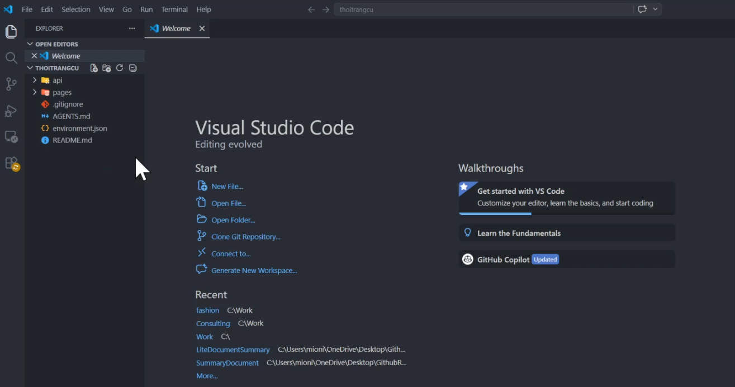Open Explorer more actions ellipsis menu
The height and width of the screenshot is (387, 735).
point(132,28)
